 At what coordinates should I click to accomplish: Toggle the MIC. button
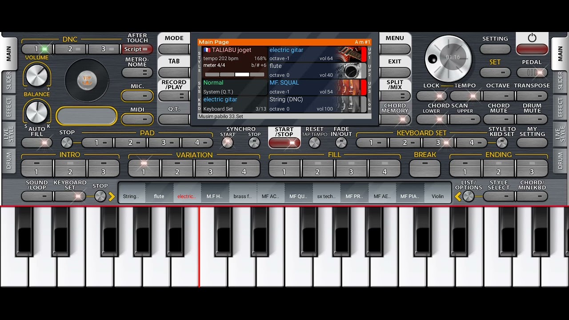pyautogui.click(x=137, y=96)
